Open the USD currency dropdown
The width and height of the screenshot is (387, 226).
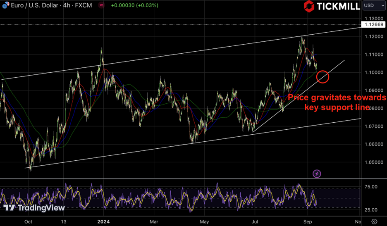(x=374, y=5)
